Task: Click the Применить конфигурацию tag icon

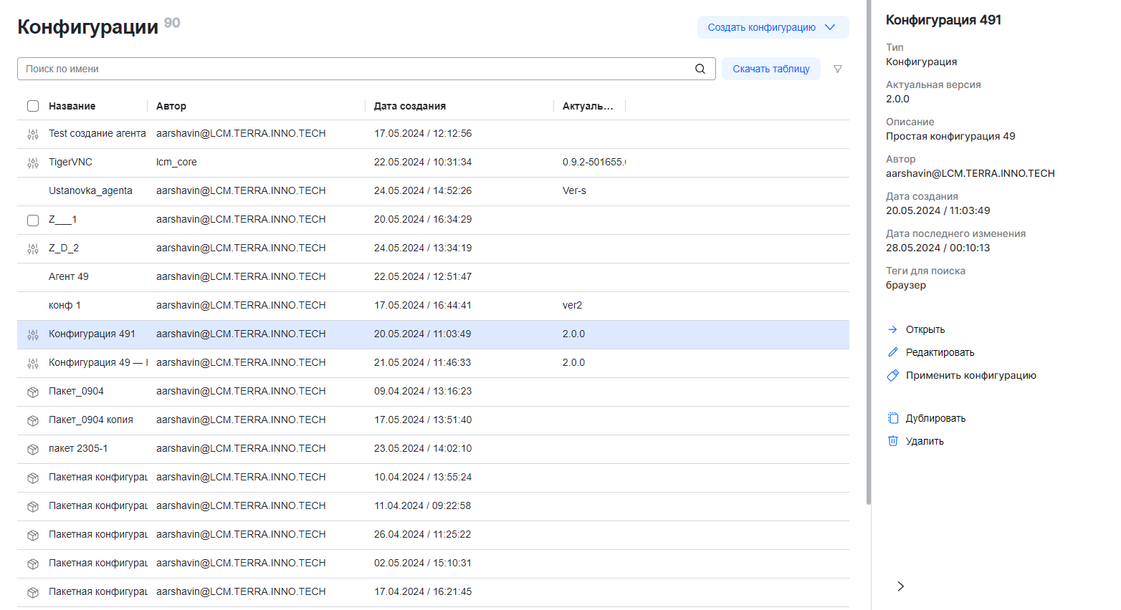Action: click(893, 375)
